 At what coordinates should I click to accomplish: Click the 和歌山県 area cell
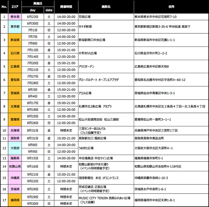click(x=15, y=166)
